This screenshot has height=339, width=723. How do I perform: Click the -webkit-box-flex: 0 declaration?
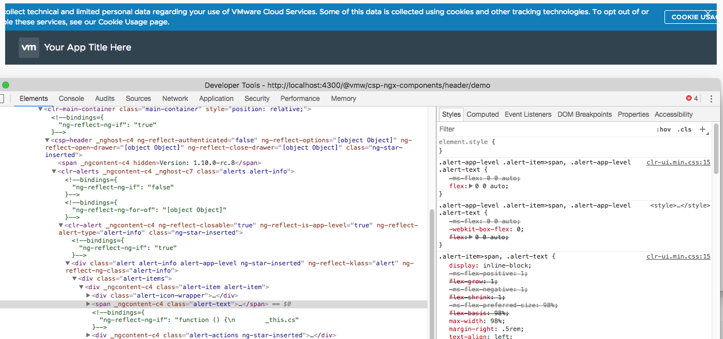click(x=486, y=229)
